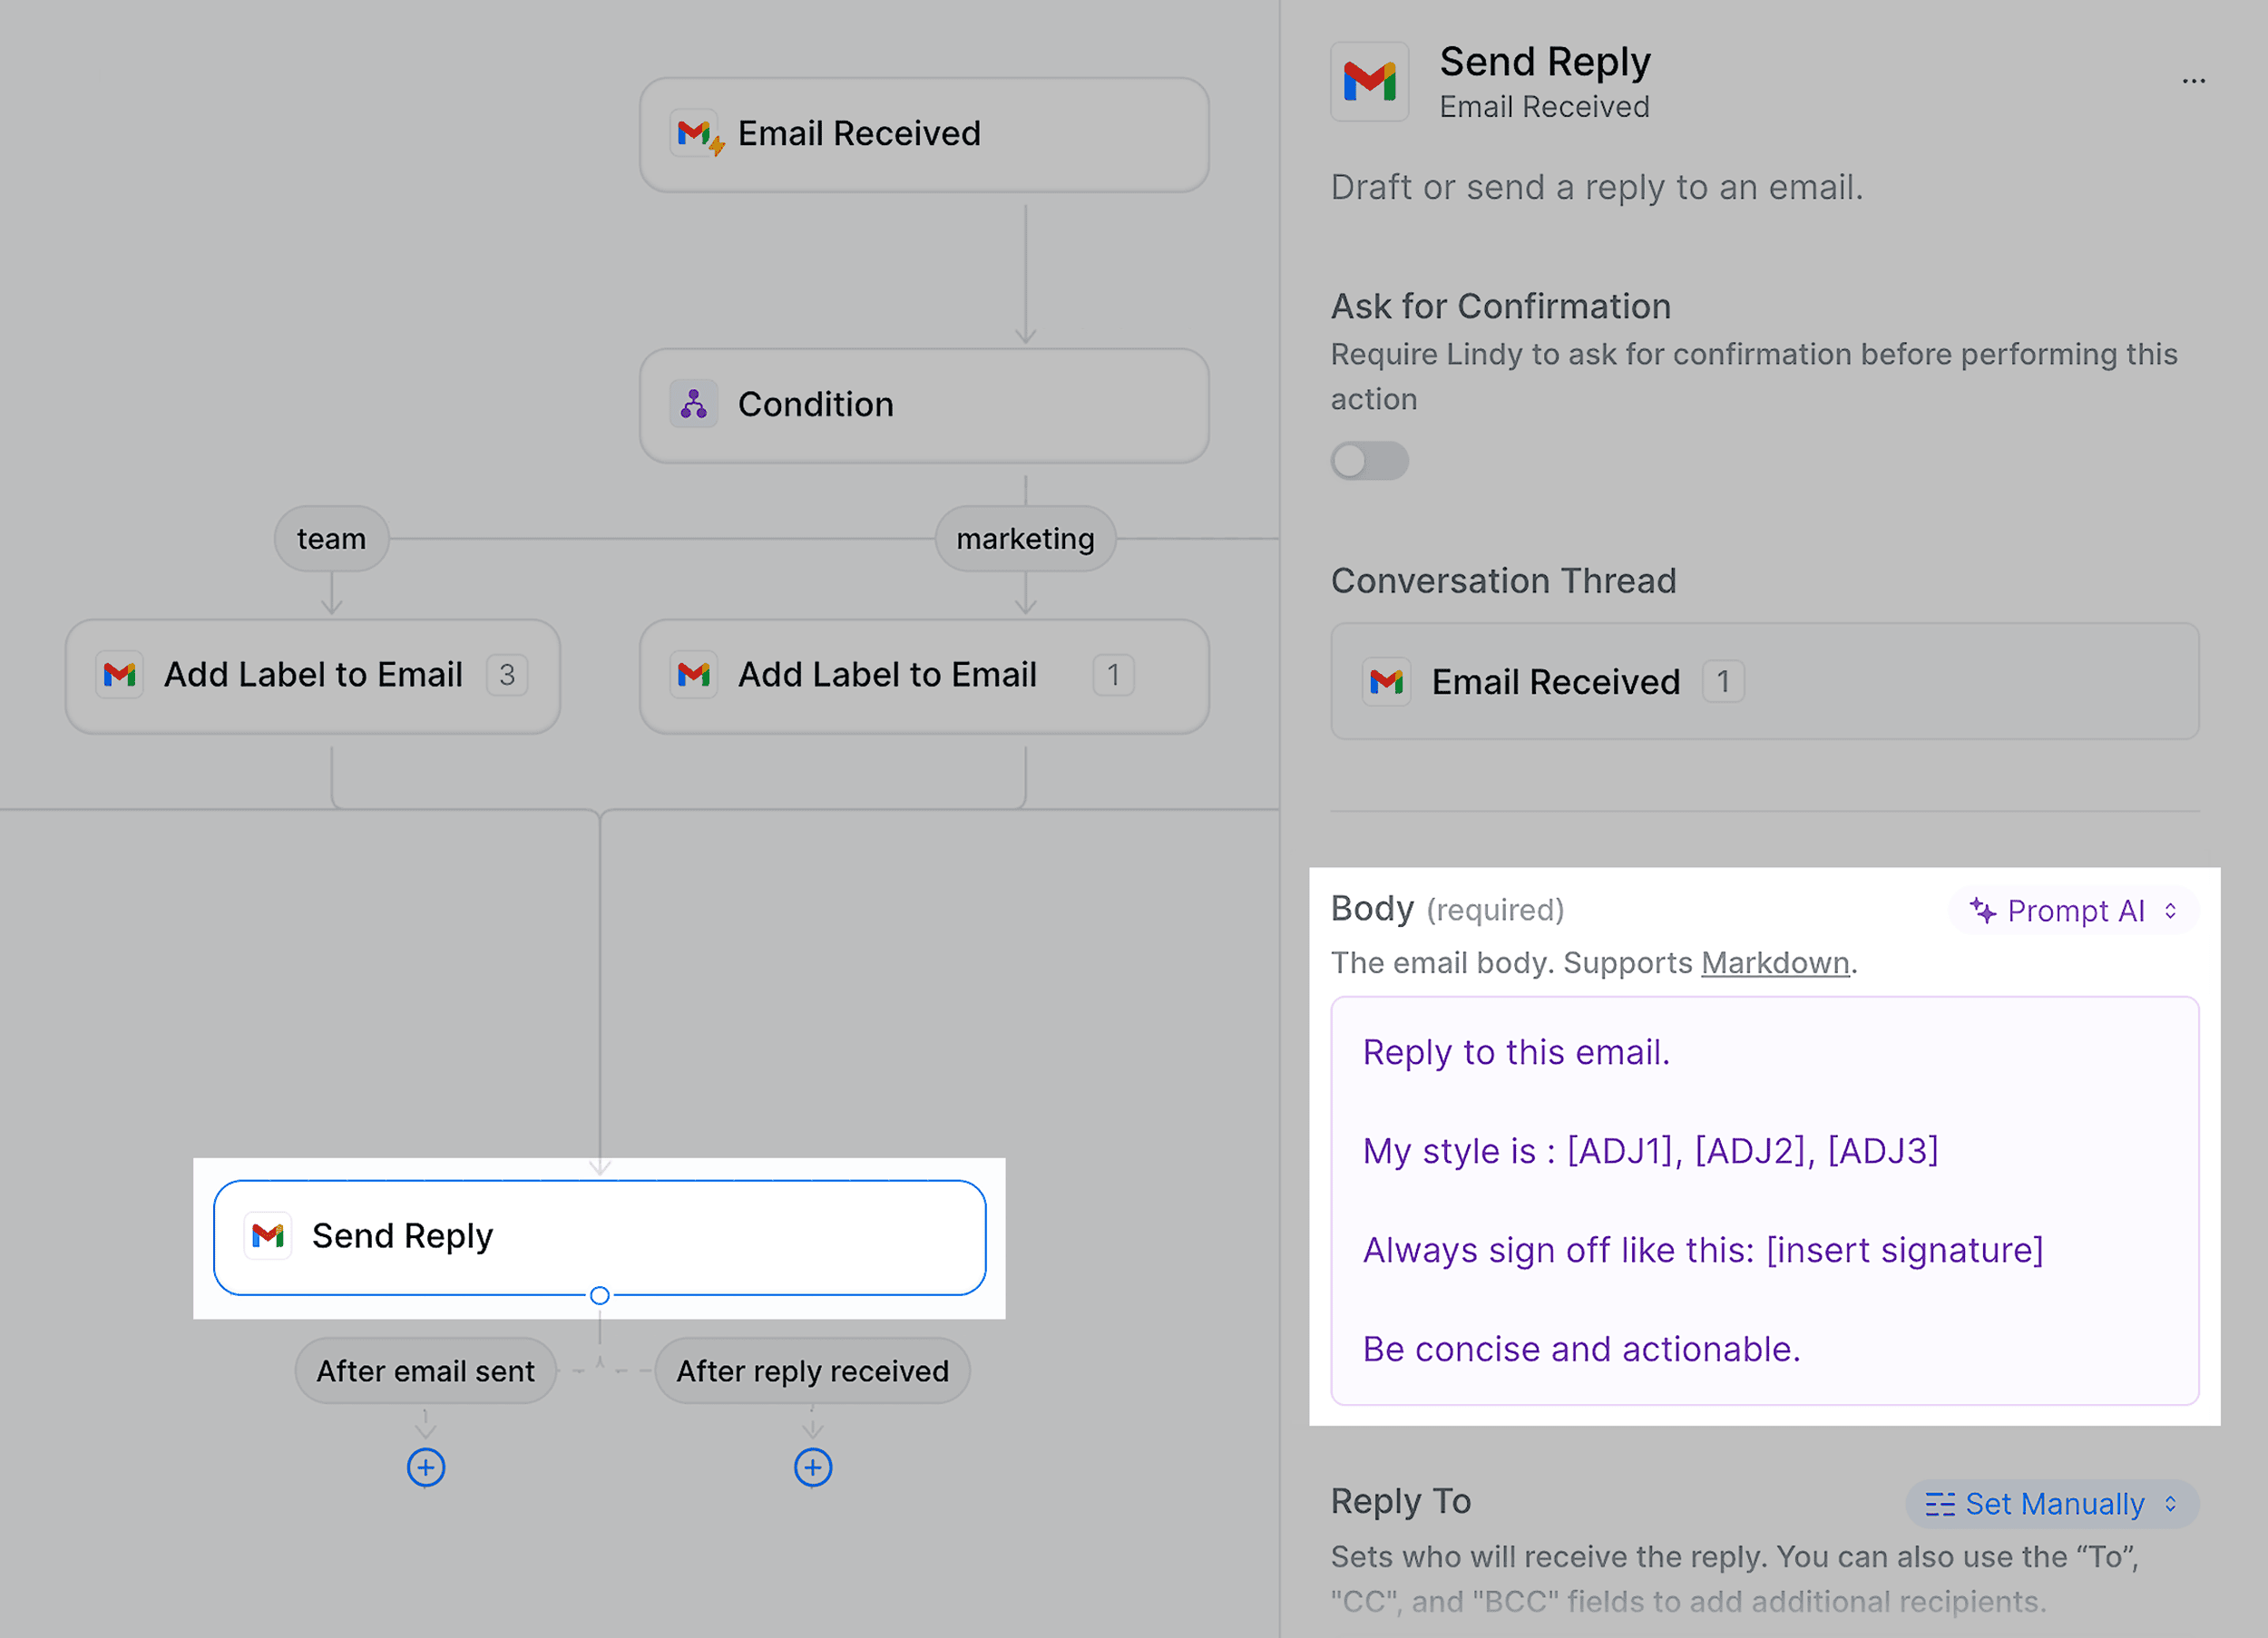Click the plus icon under After reply received
Screen dimensions: 2268x1638
pyautogui.click(x=813, y=1467)
